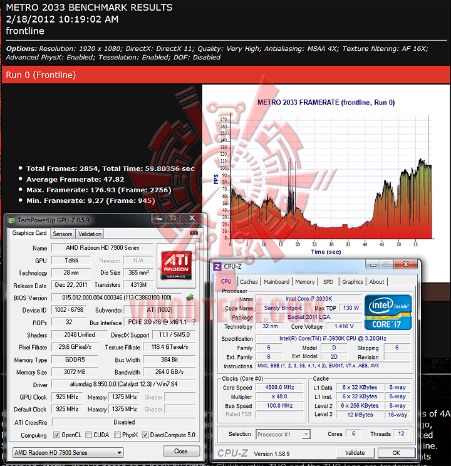Click the Multiplier x 48.0 value

(x=279, y=396)
